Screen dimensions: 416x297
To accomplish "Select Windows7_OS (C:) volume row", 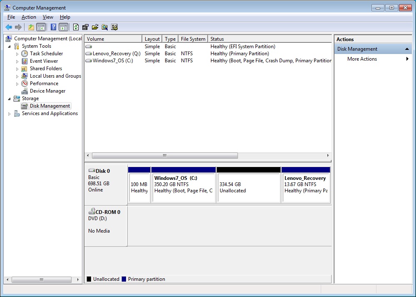I will click(208, 61).
